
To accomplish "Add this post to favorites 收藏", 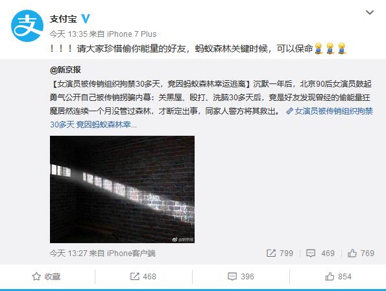I will 47,277.
